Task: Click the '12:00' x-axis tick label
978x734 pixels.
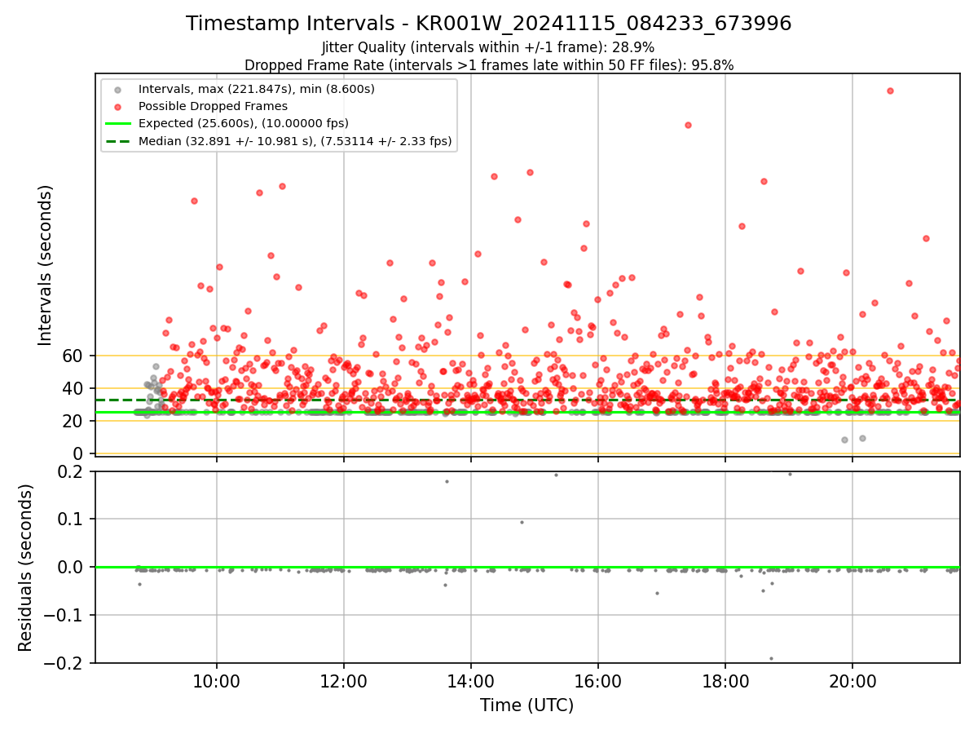Action: (x=344, y=683)
